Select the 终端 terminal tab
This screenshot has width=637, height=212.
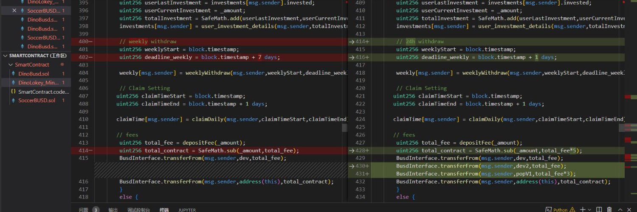(164, 209)
